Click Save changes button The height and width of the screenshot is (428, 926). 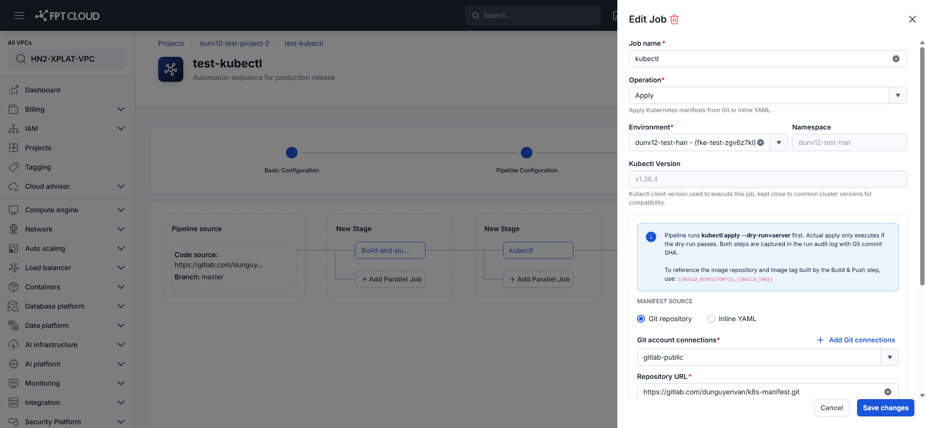(x=885, y=408)
